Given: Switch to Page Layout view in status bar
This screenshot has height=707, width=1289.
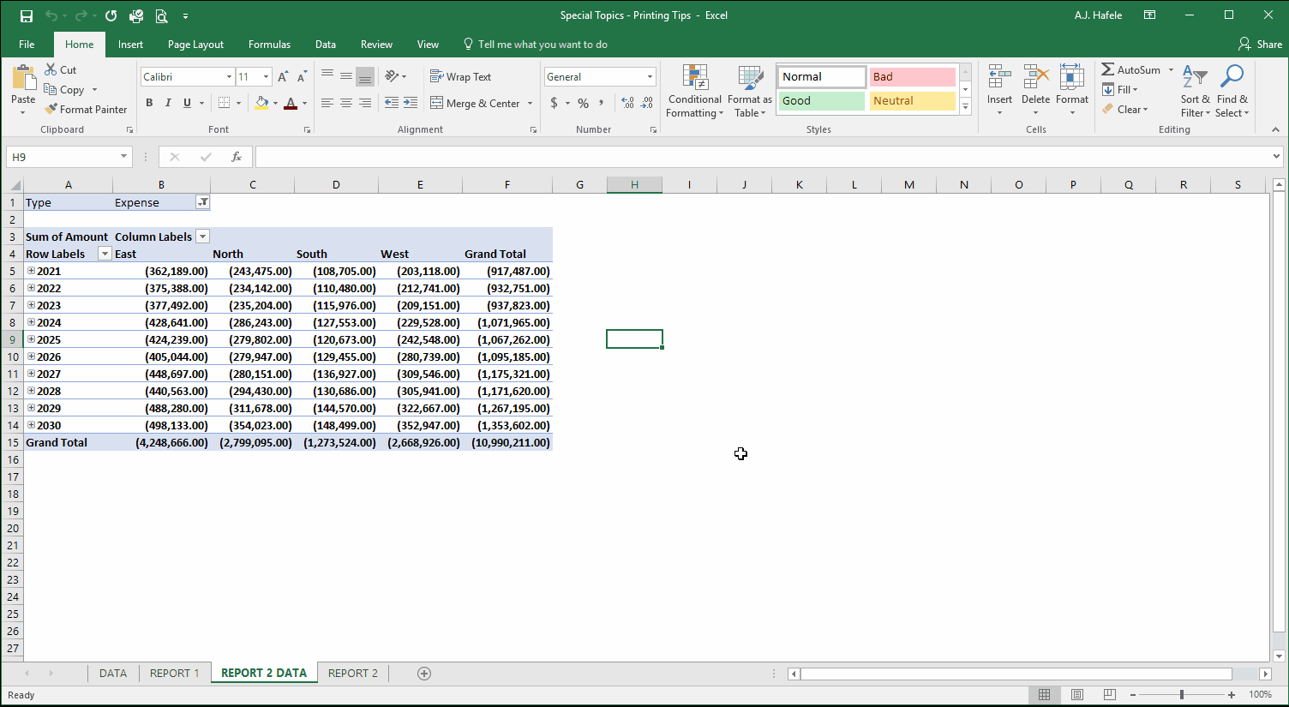Looking at the screenshot, I should (1077, 694).
